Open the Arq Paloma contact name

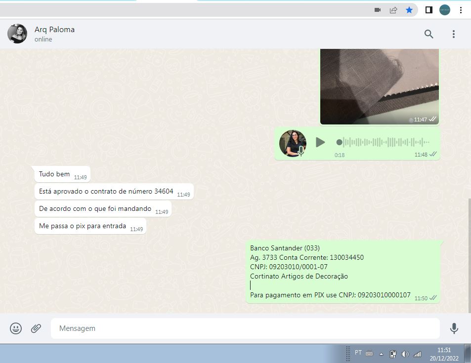pos(54,30)
